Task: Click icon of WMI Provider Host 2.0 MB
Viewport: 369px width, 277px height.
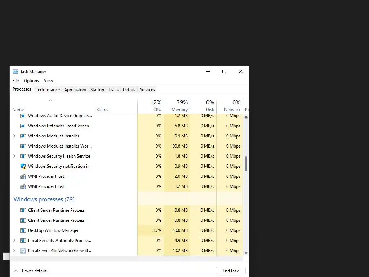Action: 23,176
